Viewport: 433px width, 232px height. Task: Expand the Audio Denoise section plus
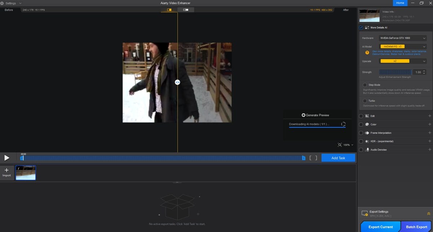[x=429, y=149]
